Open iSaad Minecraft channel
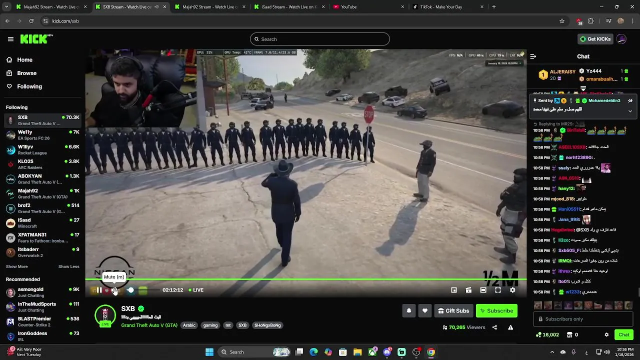Viewport: 640px width, 360px height. pos(42,222)
